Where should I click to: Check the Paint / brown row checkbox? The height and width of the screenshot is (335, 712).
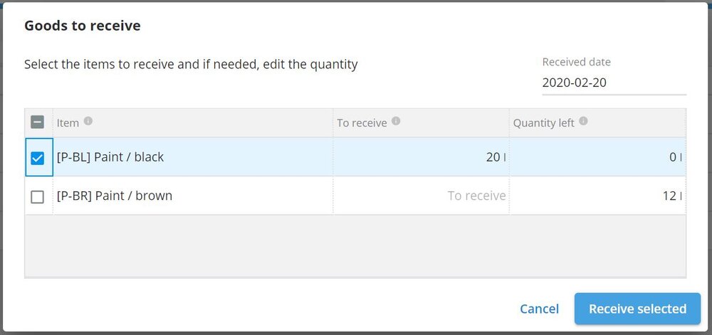37,197
